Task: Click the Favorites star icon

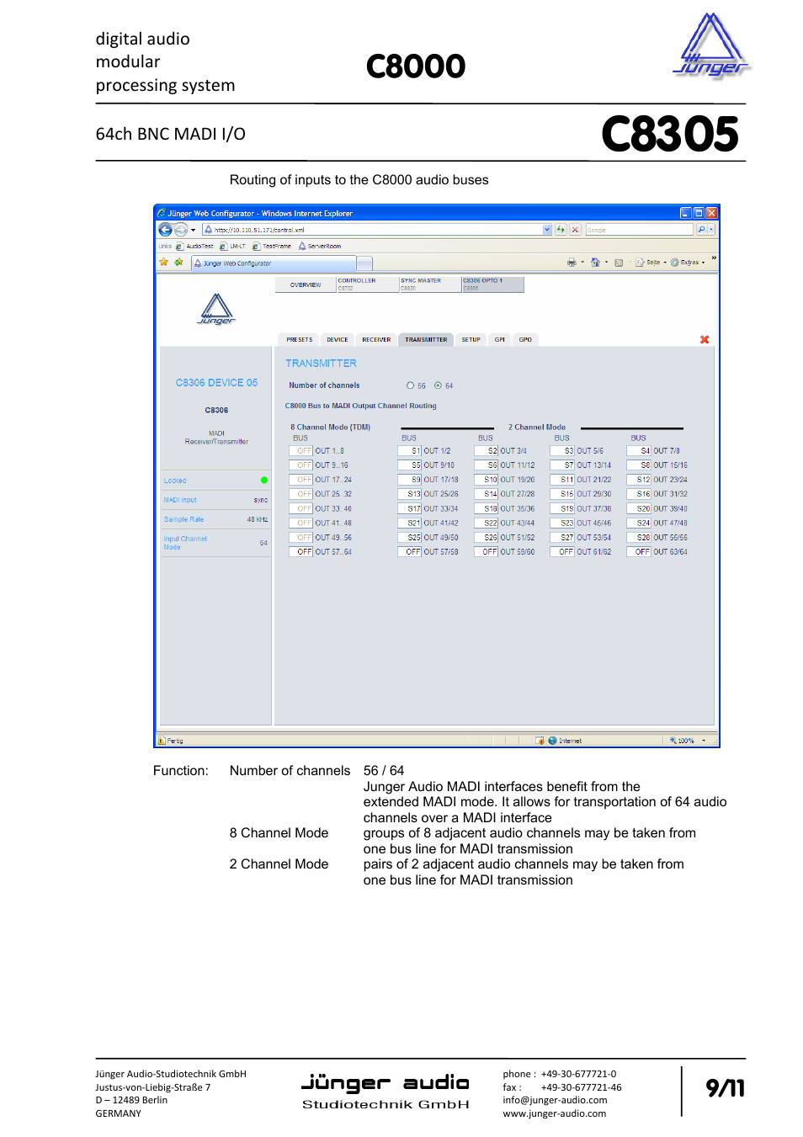Action: [164, 263]
